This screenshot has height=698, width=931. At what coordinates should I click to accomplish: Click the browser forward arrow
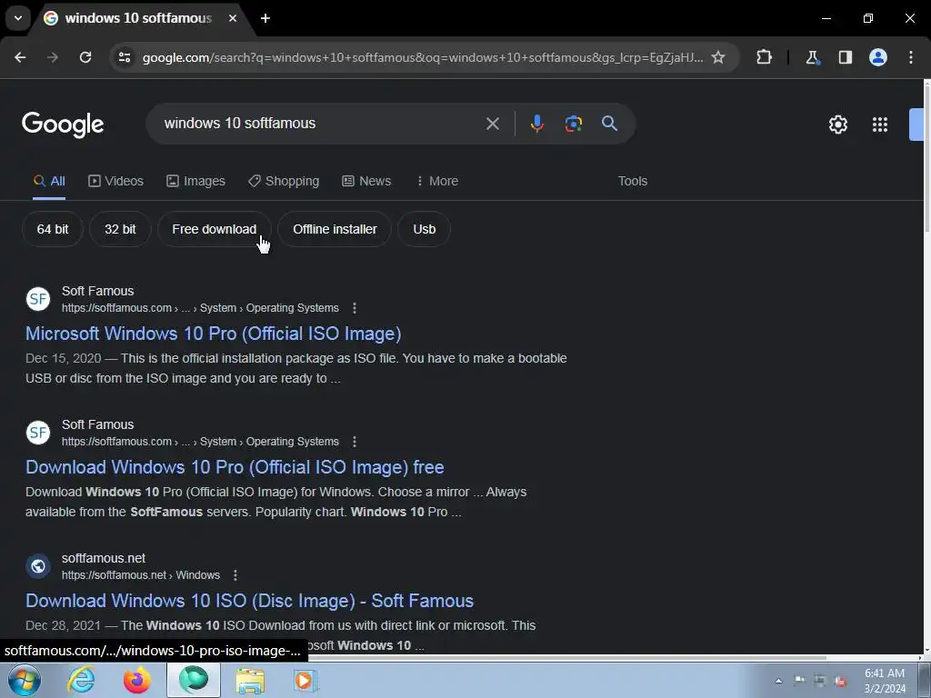pos(53,57)
